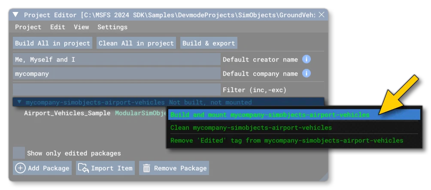Open the Project menu
Screen dimensions: 431x190
[28, 27]
